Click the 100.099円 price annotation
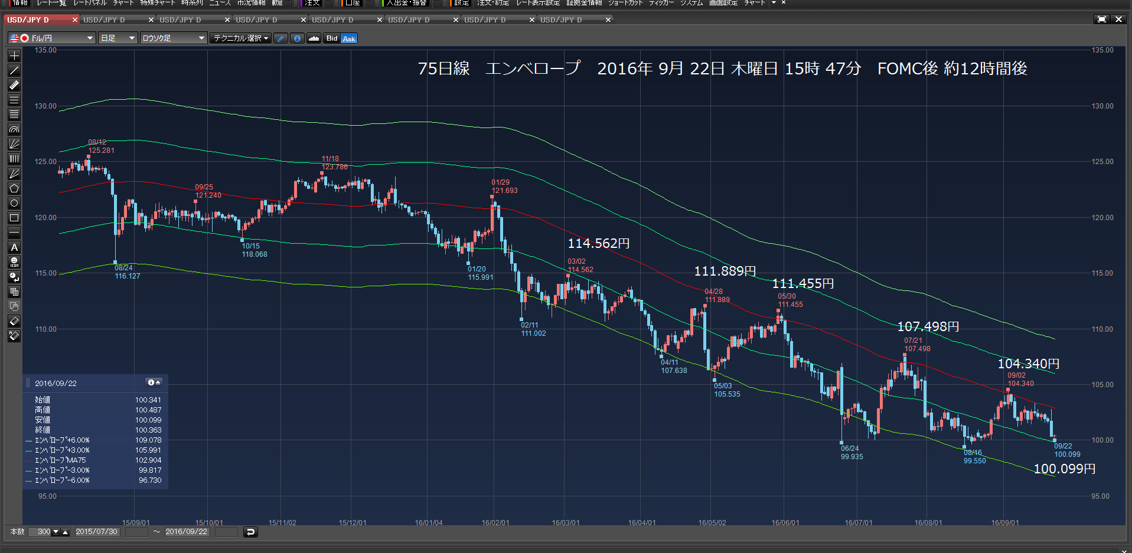 1064,469
